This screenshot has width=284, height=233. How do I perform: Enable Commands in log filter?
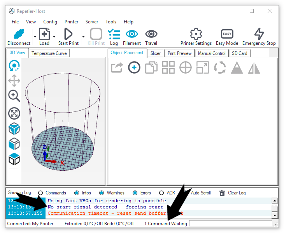click(40, 193)
